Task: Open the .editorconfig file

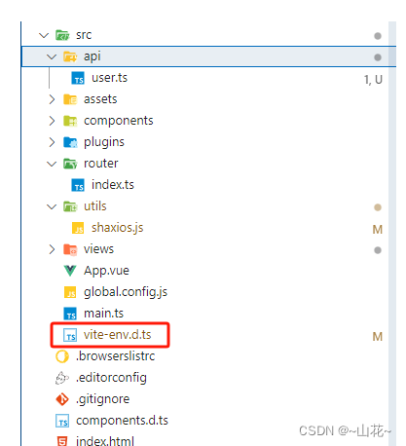Action: click(x=111, y=378)
